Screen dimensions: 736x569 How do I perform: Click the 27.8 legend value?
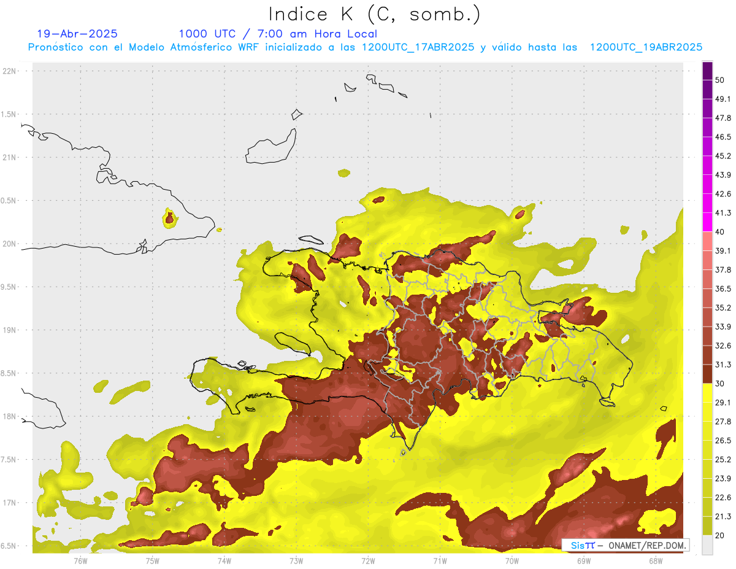[x=724, y=422]
